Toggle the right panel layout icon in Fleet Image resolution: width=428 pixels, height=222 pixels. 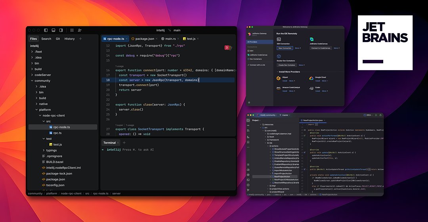point(61,30)
